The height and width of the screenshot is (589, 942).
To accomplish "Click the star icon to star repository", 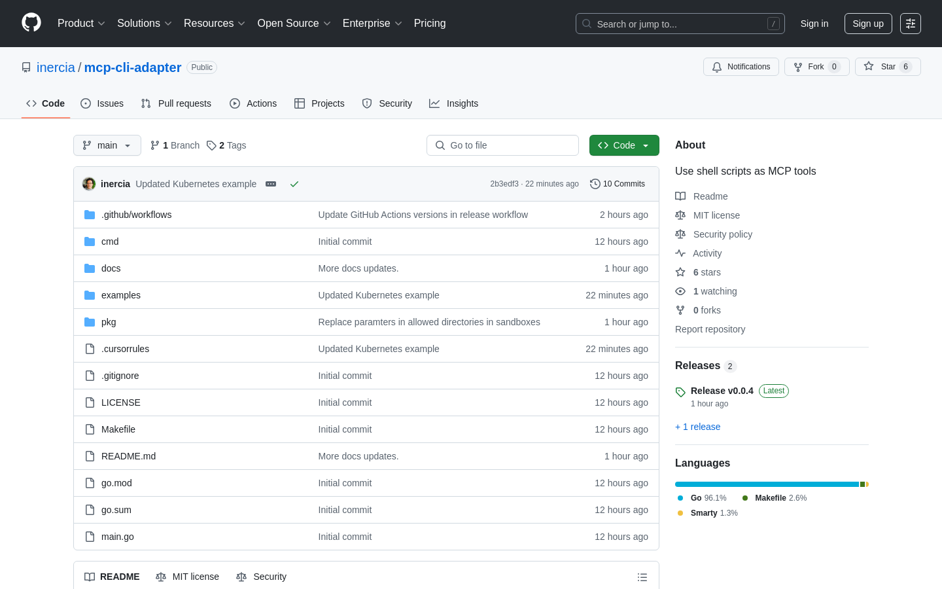I will pyautogui.click(x=869, y=66).
